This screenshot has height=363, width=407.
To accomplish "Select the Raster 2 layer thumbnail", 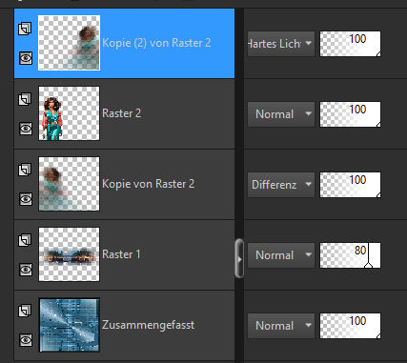I will click(x=69, y=113).
